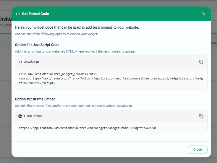Click the div id TestimonialTree_Widget line
Image resolution: width=217 pixels, height=163 pixels.
(x=58, y=74)
